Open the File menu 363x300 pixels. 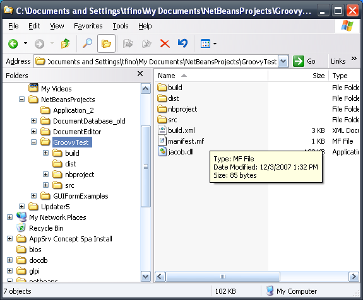(13, 26)
